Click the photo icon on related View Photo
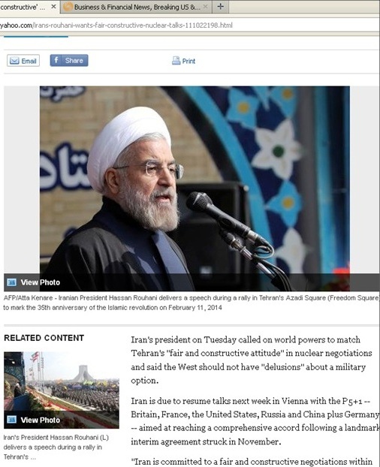380x467 pixels. tap(11, 420)
